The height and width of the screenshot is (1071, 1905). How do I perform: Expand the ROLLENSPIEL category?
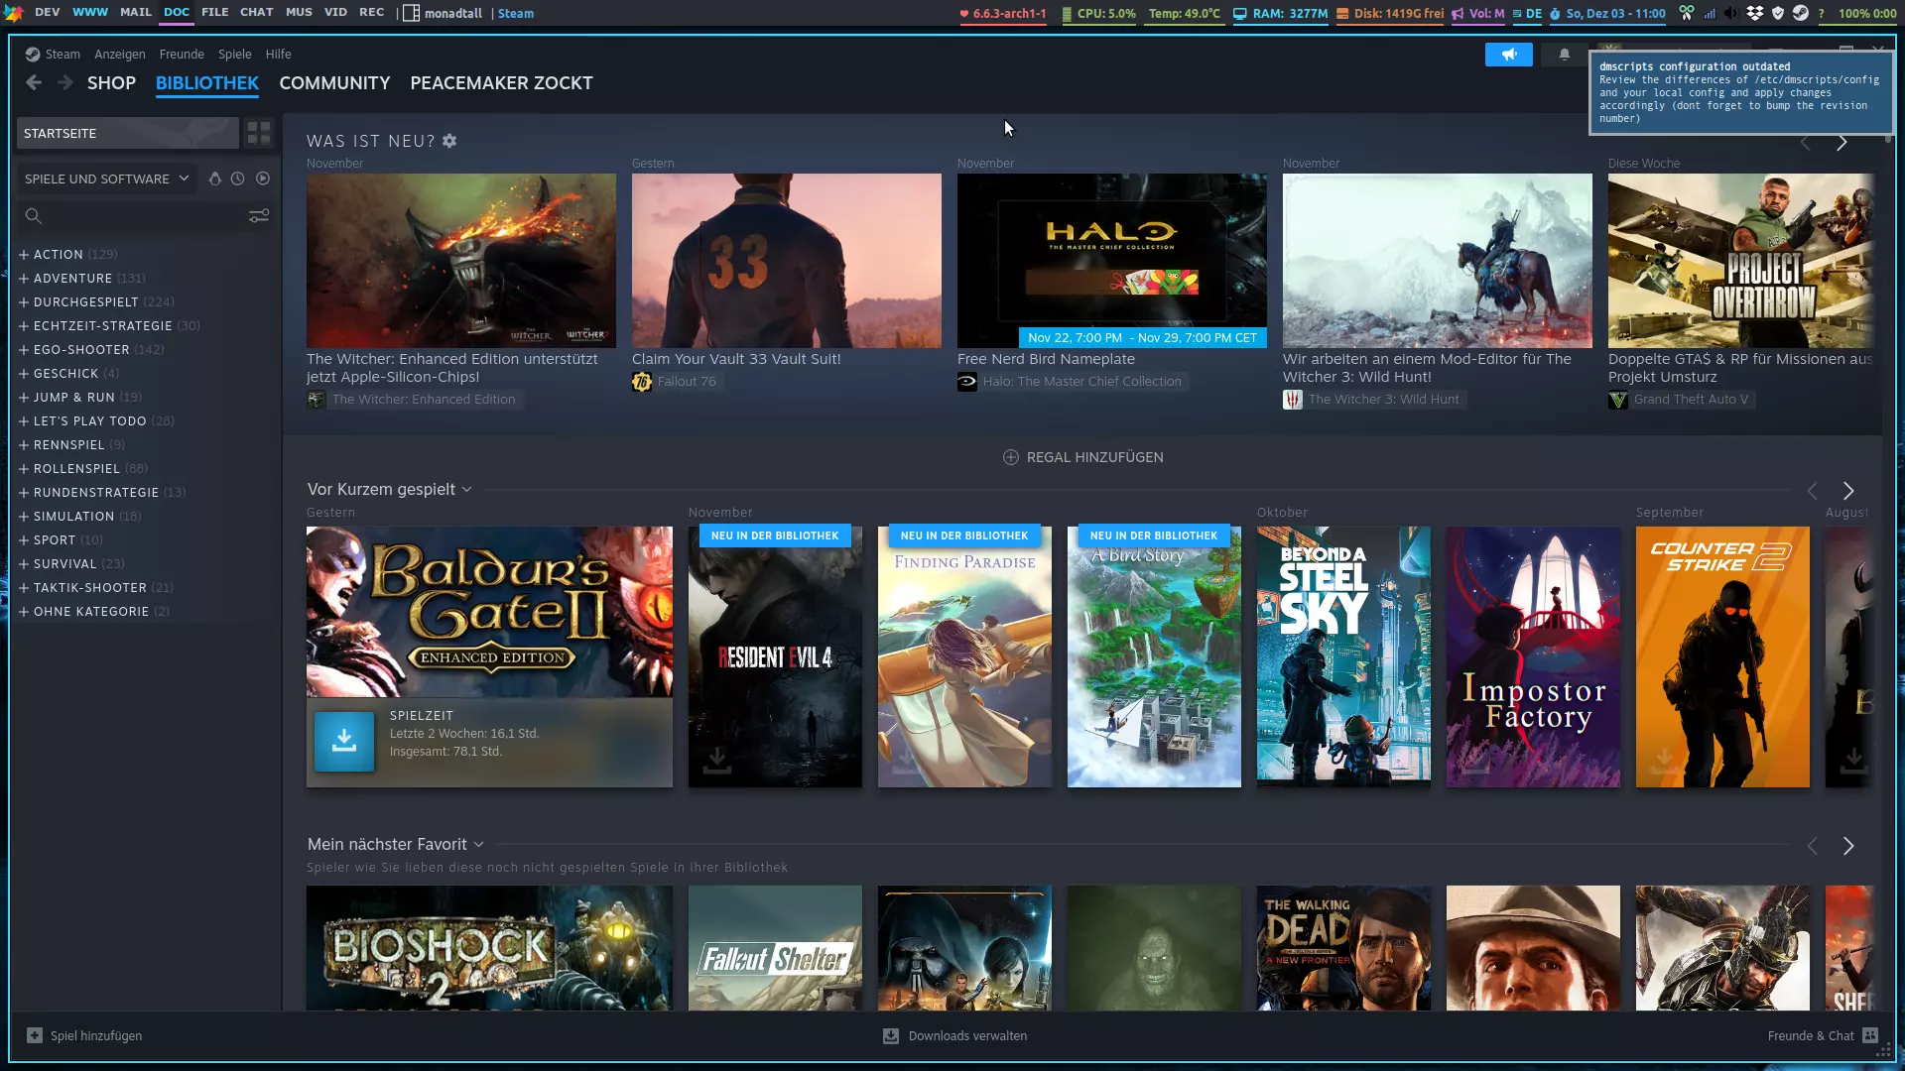click(x=24, y=469)
